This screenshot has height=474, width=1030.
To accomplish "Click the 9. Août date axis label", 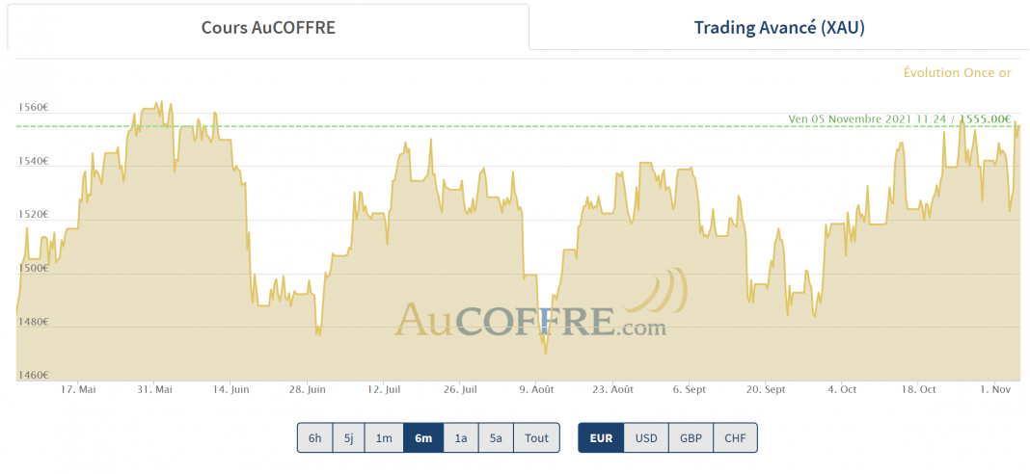I will [536, 389].
